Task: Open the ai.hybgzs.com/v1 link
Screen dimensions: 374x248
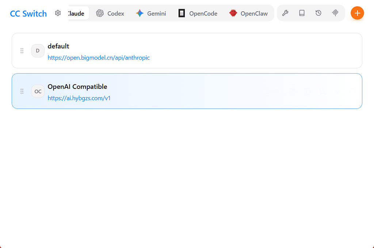Action: coord(79,98)
